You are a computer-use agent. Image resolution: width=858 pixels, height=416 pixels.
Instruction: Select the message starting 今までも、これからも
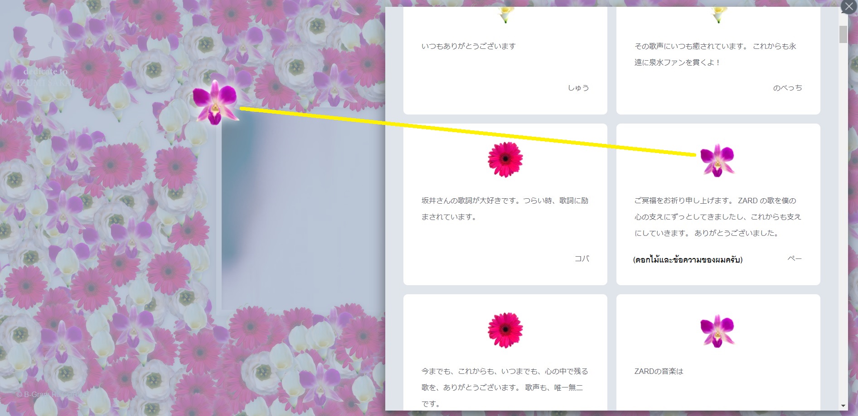[x=505, y=387]
